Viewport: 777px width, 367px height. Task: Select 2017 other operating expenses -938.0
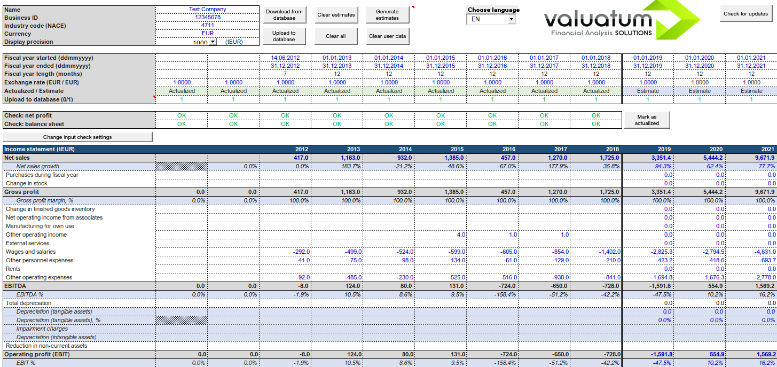(x=544, y=278)
